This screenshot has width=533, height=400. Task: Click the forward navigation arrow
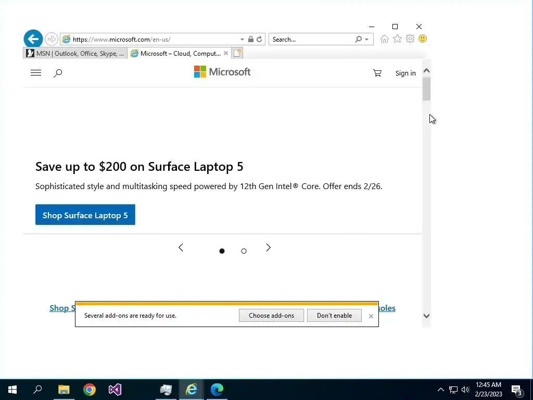point(52,39)
